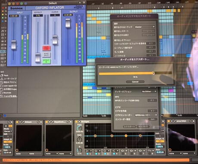Click the wrench icon on smartEQ3 device
Viewport: 198px width, 164px height.
pyautogui.click(x=175, y=121)
